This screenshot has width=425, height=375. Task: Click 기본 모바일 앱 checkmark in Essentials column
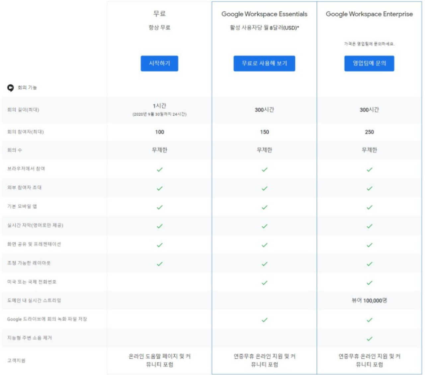point(264,207)
